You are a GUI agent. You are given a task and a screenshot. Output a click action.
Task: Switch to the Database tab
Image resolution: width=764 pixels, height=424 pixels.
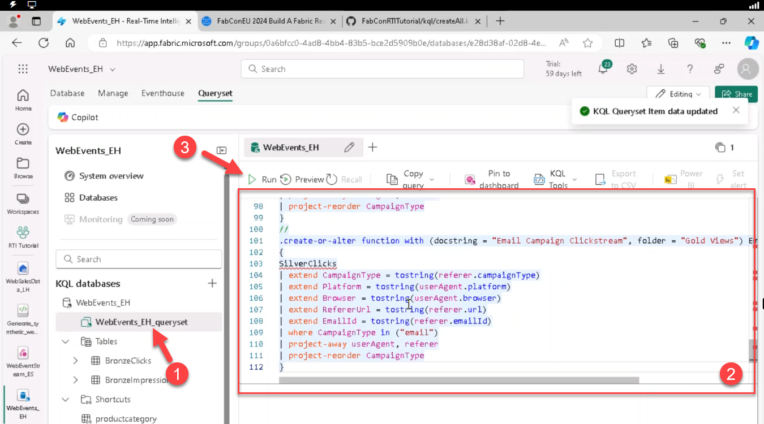click(x=67, y=93)
